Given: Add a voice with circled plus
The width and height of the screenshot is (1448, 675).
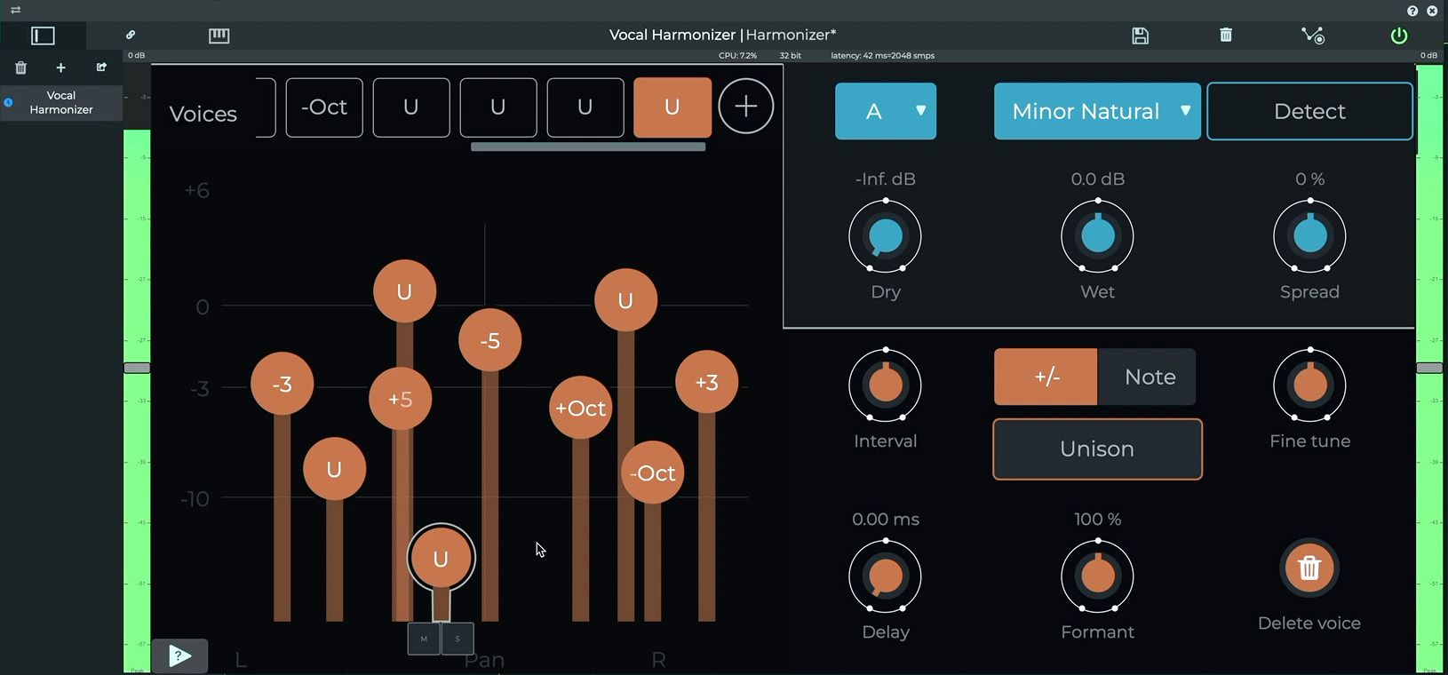Looking at the screenshot, I should point(746,107).
